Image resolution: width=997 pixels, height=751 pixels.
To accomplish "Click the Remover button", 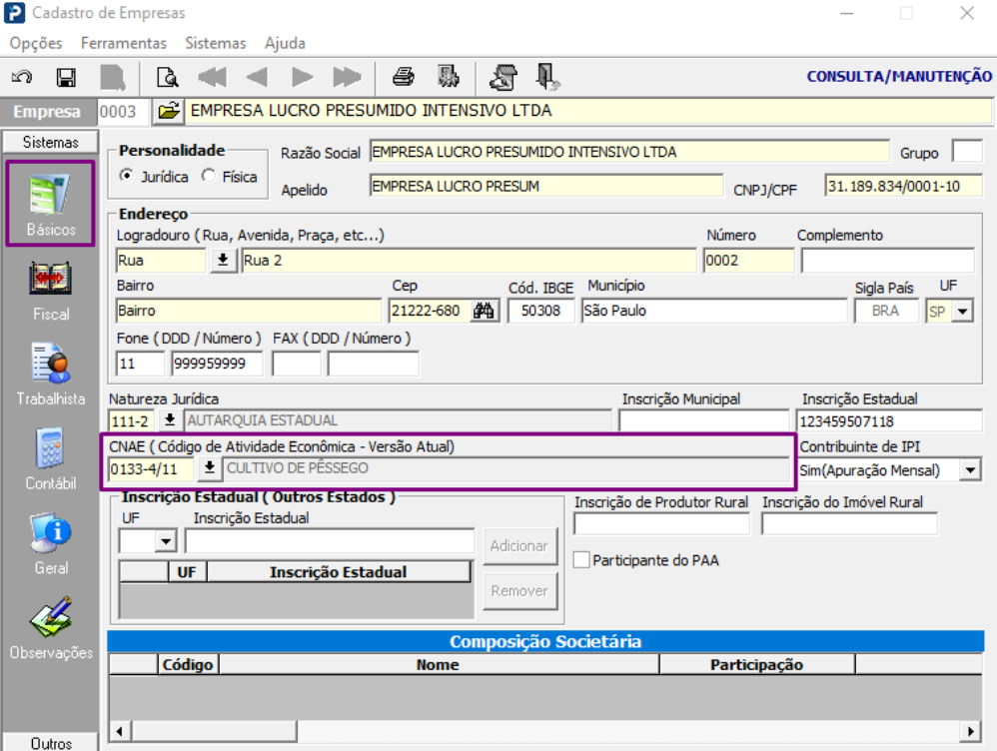I will tap(518, 590).
